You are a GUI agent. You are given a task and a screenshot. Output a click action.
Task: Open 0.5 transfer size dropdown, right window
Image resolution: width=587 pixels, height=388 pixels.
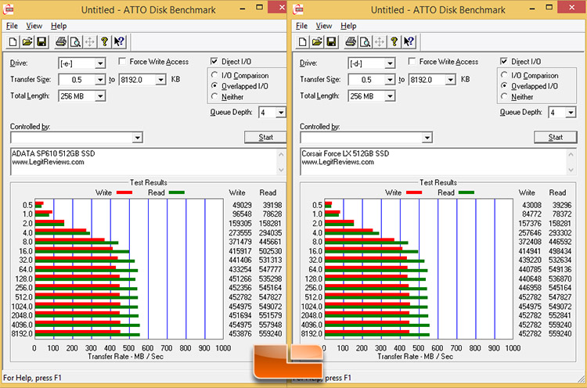point(390,80)
